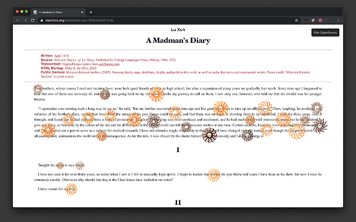Click the padlock site info icon
356x222 pixels.
[41, 20]
